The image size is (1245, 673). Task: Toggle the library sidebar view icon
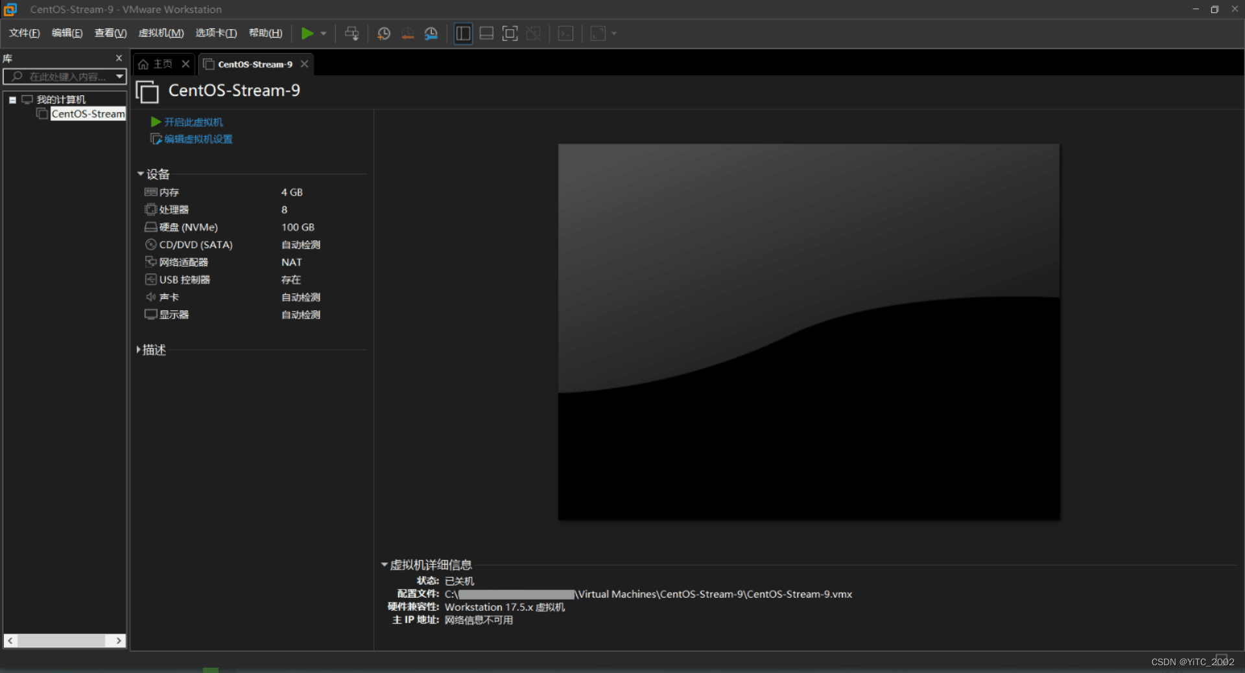[x=463, y=33]
